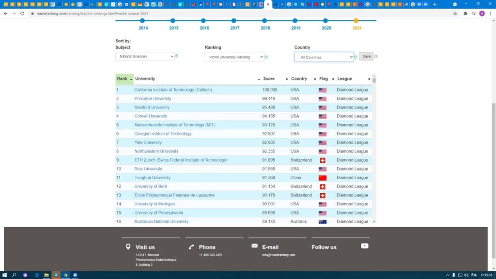Click the E-mail envelope icon in footer
The height and width of the screenshot is (279, 496).
tap(255, 246)
